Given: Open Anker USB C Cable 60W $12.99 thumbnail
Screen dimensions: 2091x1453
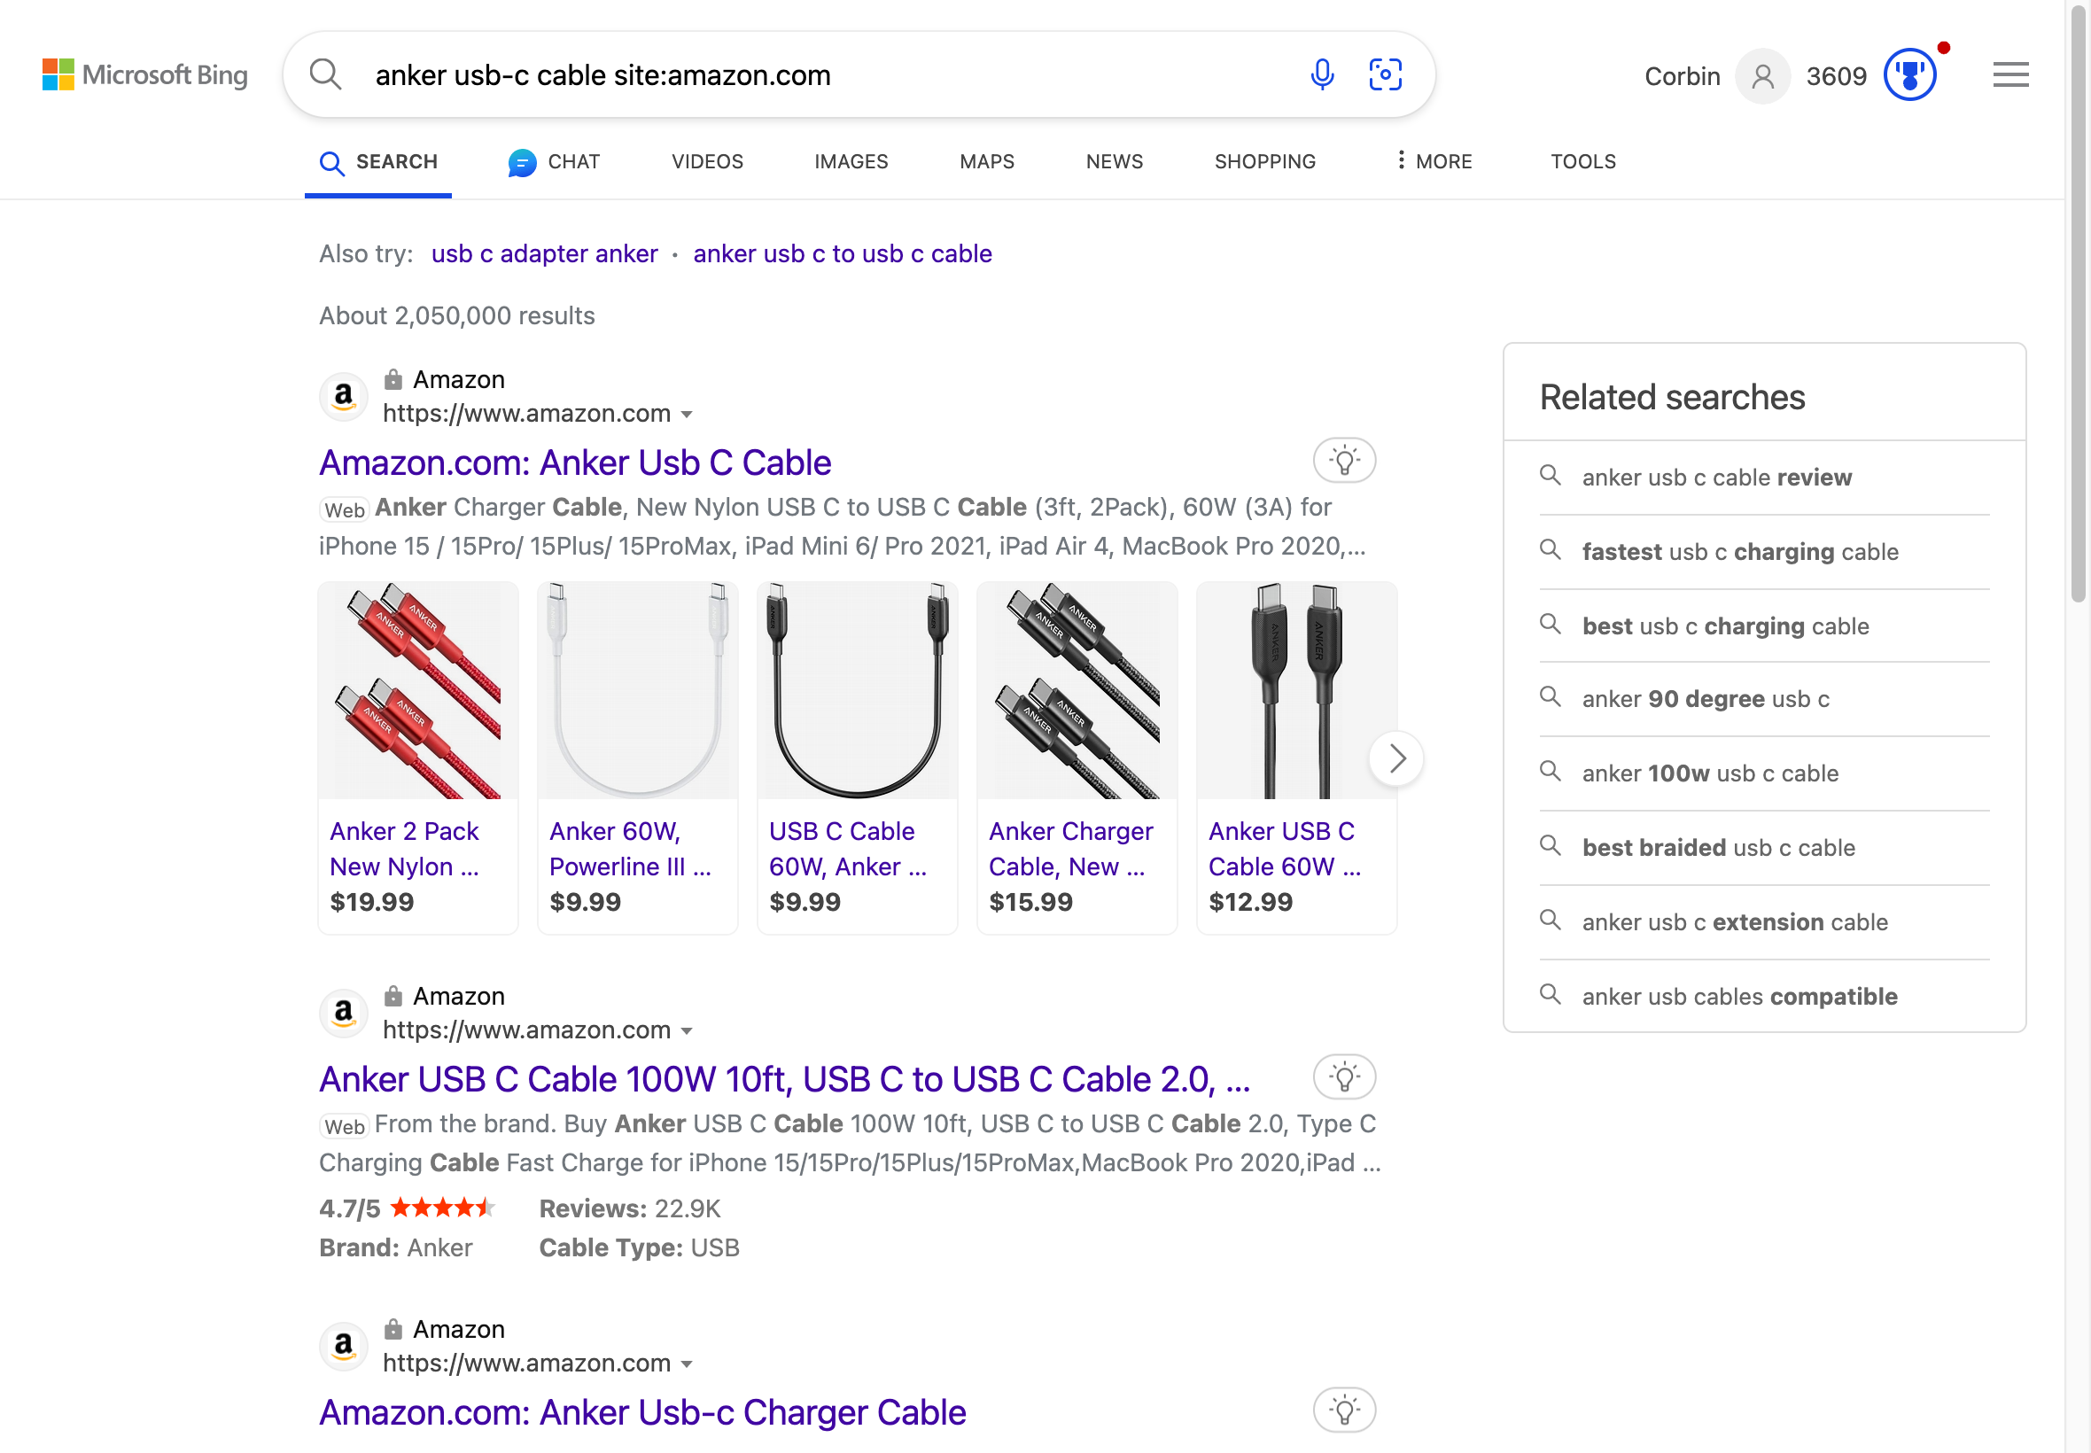Looking at the screenshot, I should tap(1296, 691).
